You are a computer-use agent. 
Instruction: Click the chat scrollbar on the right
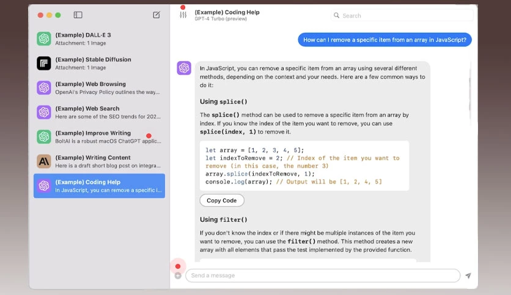469,94
